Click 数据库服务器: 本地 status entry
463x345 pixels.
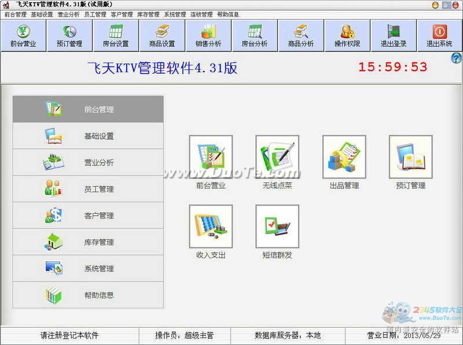[288, 335]
